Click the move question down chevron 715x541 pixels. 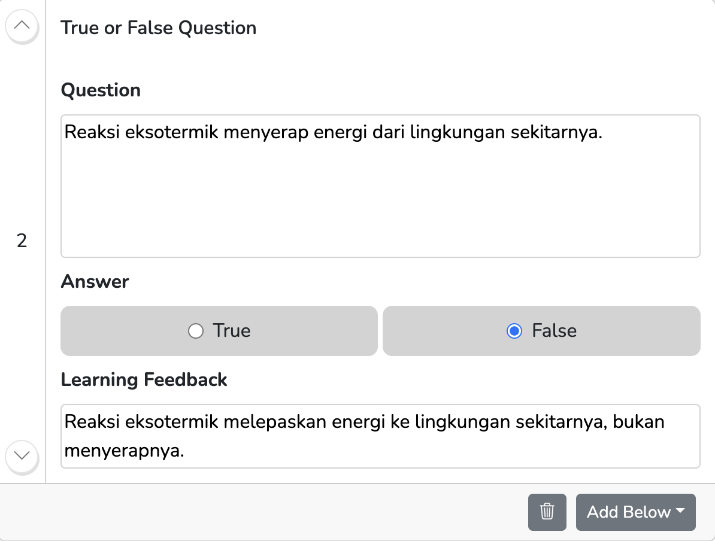tap(22, 455)
